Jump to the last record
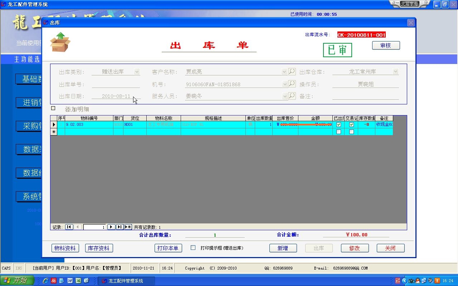 [120, 227]
